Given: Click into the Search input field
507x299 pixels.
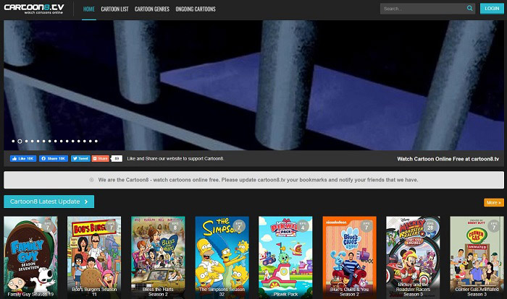Looking at the screenshot, I should click(x=423, y=9).
